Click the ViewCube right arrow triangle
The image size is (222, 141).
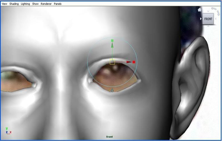point(216,19)
